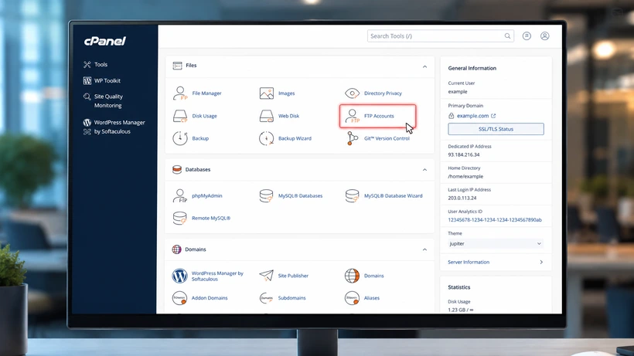Viewport: 634px width, 356px height.
Task: Open the File Manager icon
Action: click(180, 93)
